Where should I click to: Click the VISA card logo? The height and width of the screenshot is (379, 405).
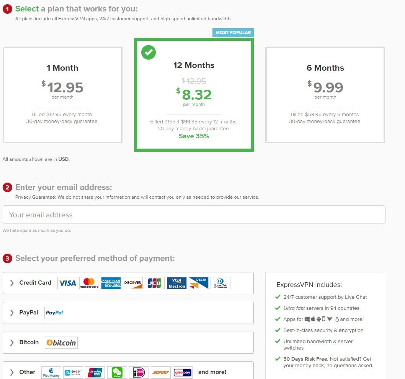[x=67, y=283]
